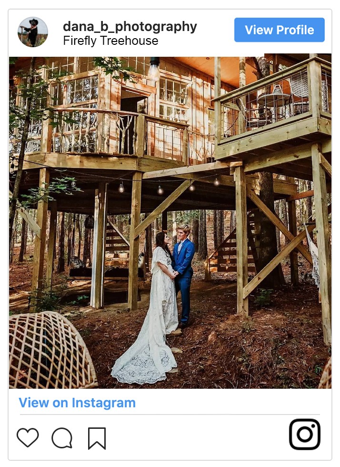The width and height of the screenshot is (340, 467).
Task: Click the dana_b_photography profile avatar
Action: coord(33,32)
